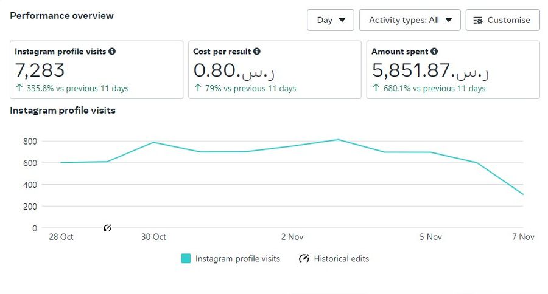Click the Instagram profile visits legend label
This screenshot has height=294, width=548.
(237, 258)
